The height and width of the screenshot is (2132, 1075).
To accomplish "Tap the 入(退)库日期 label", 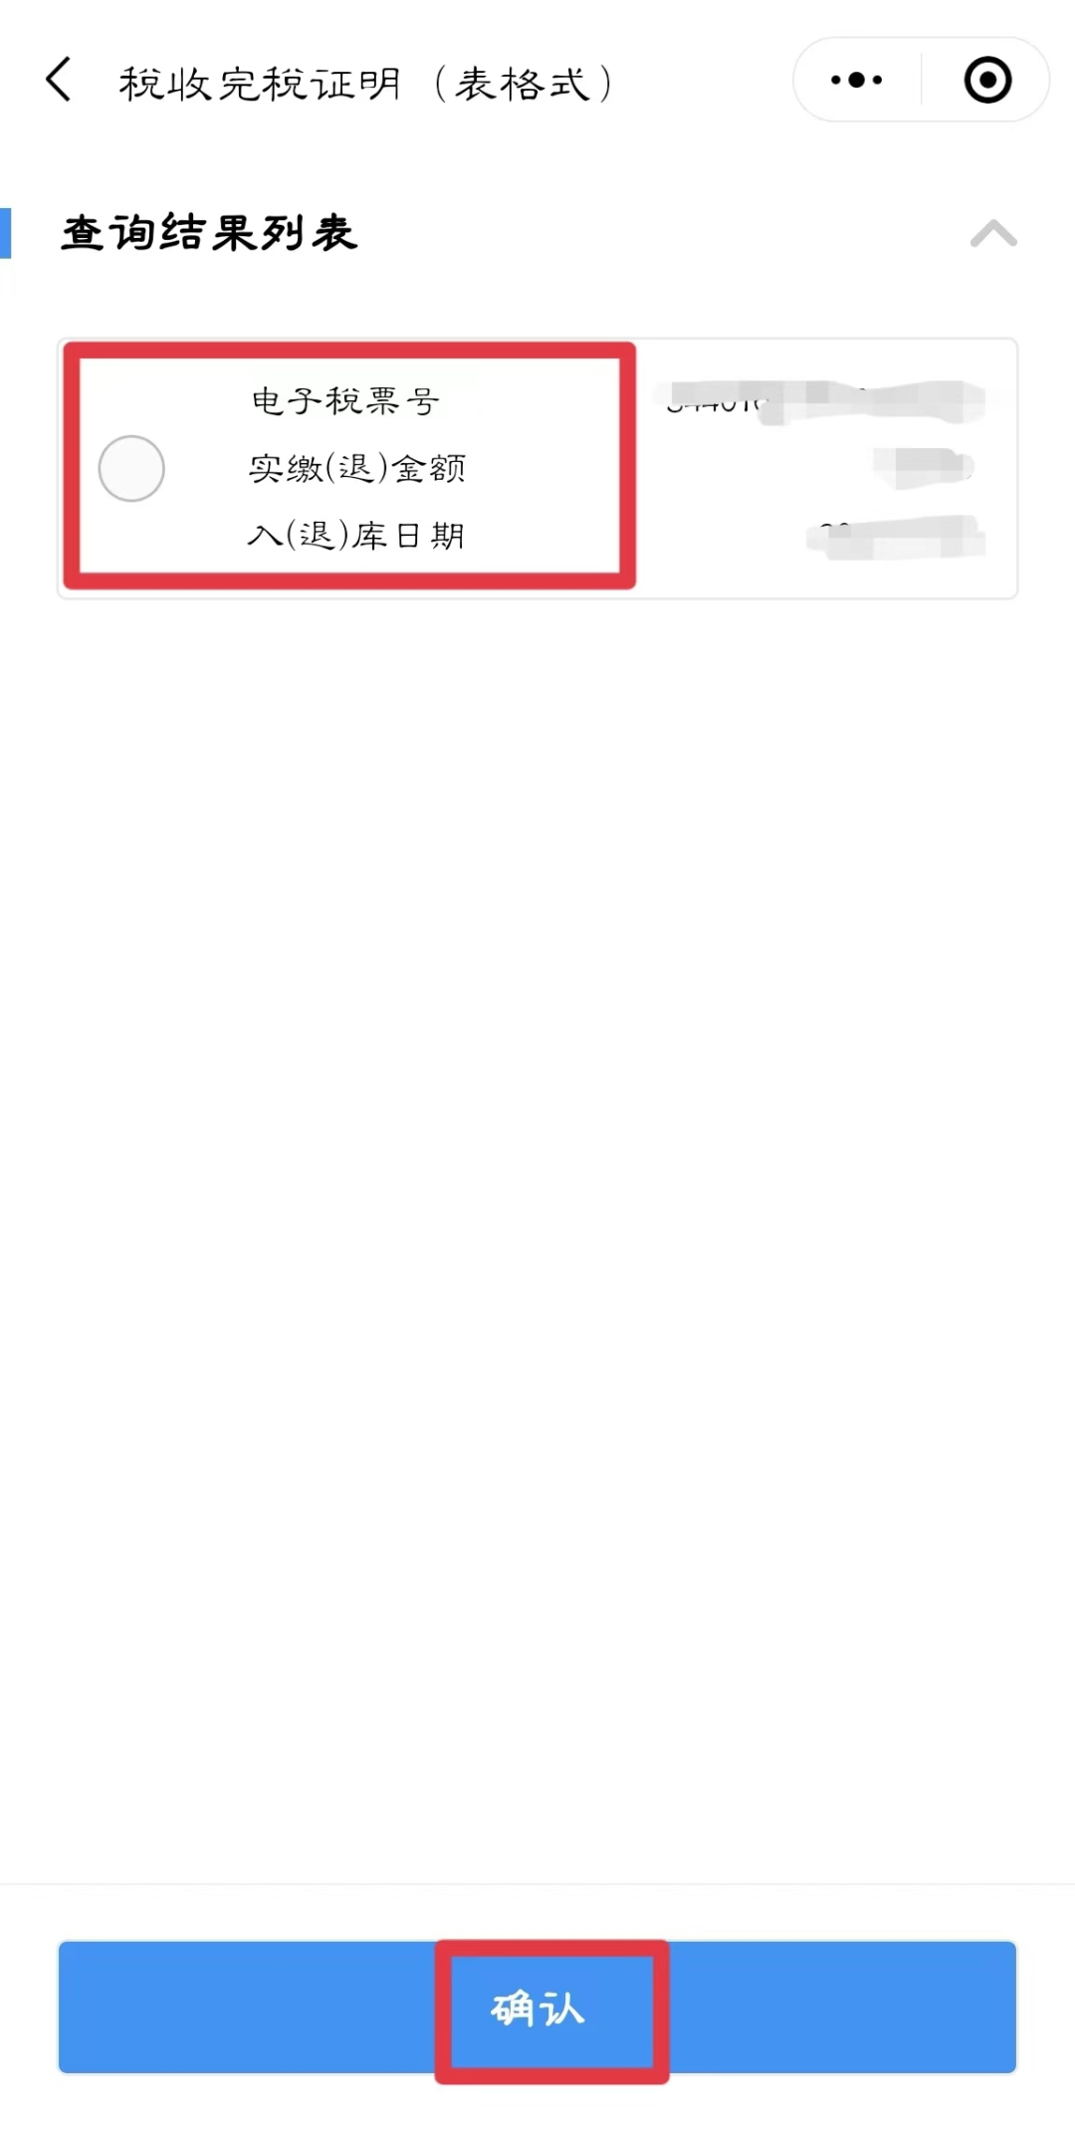I will (356, 536).
